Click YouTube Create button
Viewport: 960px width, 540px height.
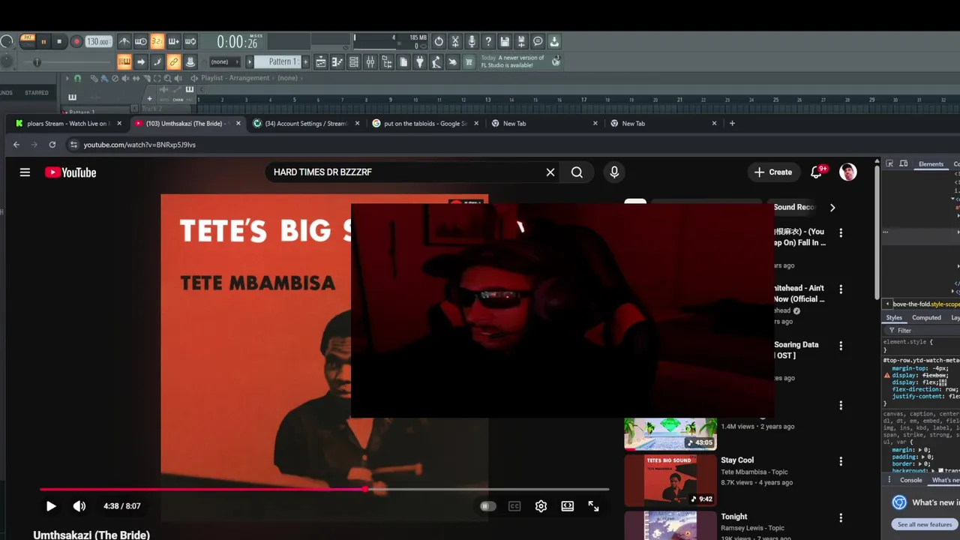point(773,172)
